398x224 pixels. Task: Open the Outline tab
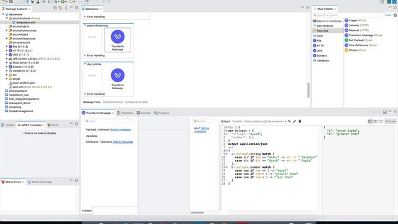[x=8, y=125]
